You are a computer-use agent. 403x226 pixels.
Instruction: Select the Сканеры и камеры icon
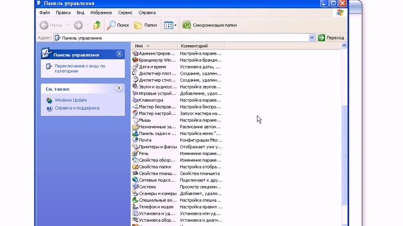pos(135,193)
